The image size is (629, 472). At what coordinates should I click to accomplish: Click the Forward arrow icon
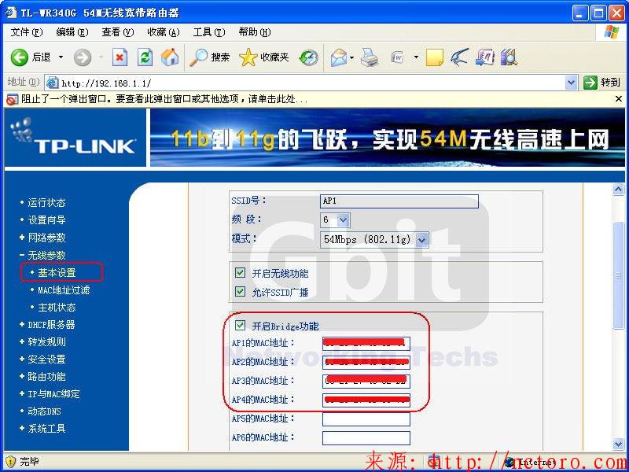(x=83, y=57)
